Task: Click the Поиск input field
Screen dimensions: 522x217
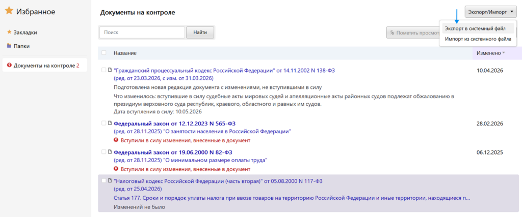Action: point(142,33)
